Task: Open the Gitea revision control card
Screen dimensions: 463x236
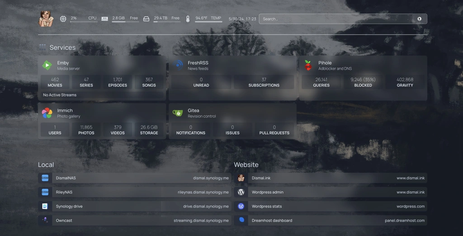Action: (x=232, y=121)
